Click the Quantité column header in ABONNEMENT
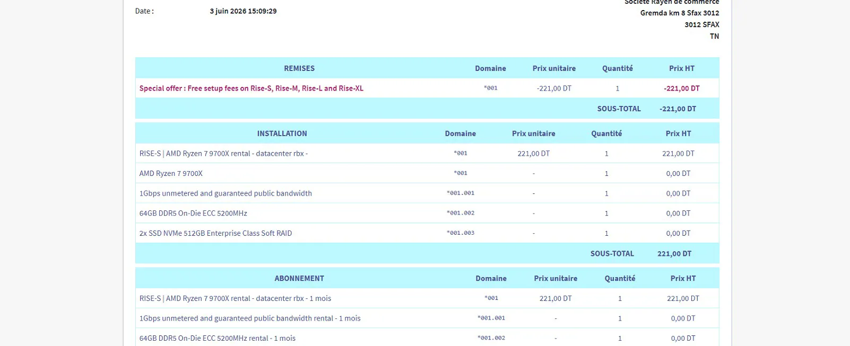The image size is (850, 346). coord(620,278)
